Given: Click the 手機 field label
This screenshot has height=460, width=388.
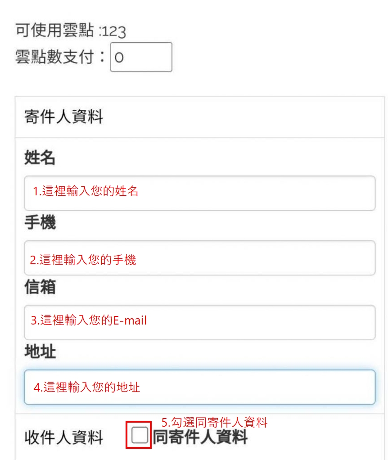Looking at the screenshot, I should pyautogui.click(x=40, y=223).
